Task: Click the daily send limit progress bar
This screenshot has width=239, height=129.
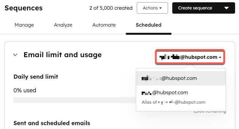Action: click(x=75, y=100)
